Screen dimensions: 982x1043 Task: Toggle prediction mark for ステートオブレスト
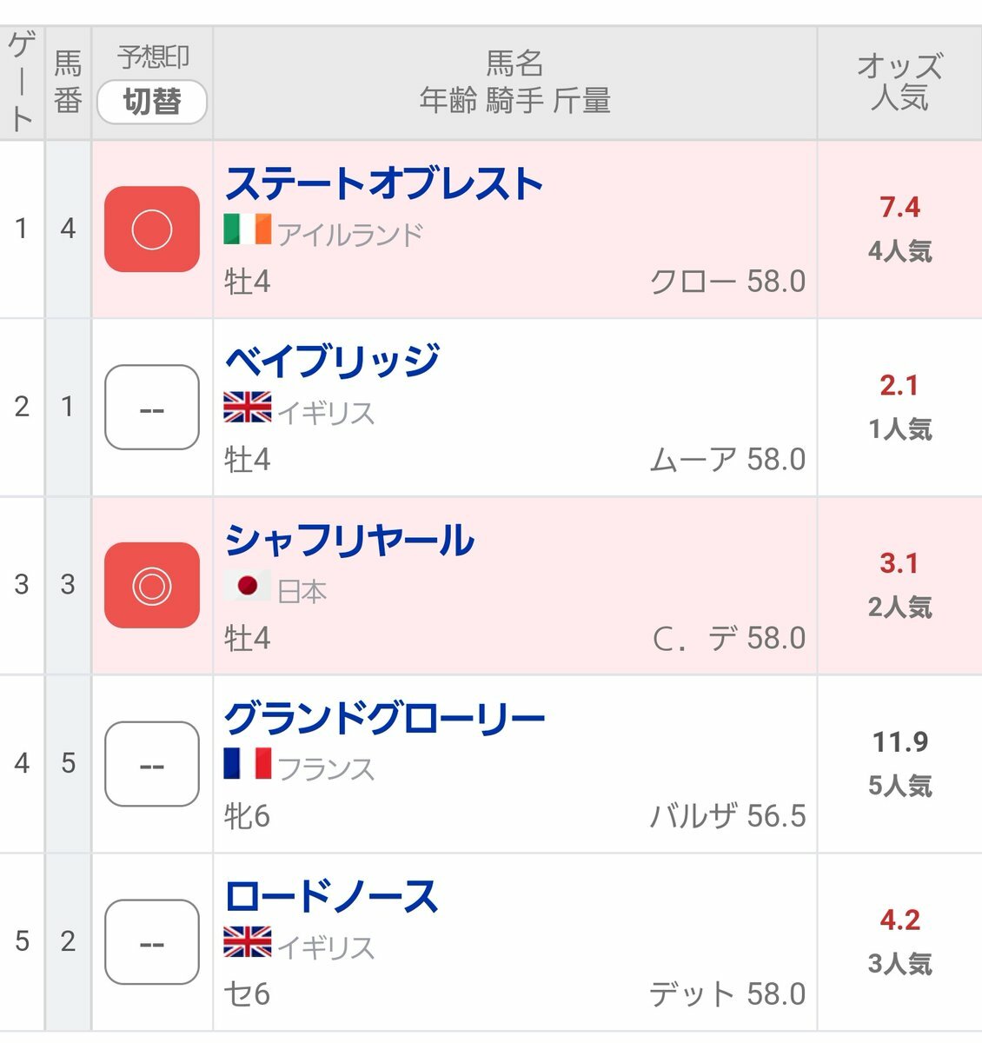pos(152,229)
